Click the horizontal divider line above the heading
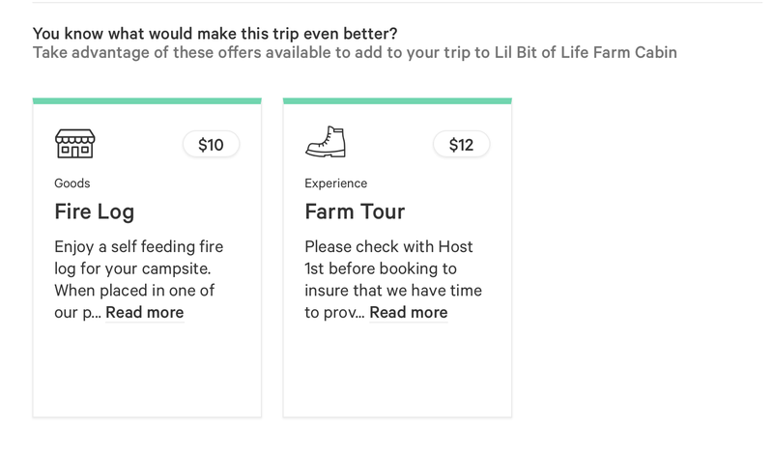The height and width of the screenshot is (450, 773). pos(397,3)
